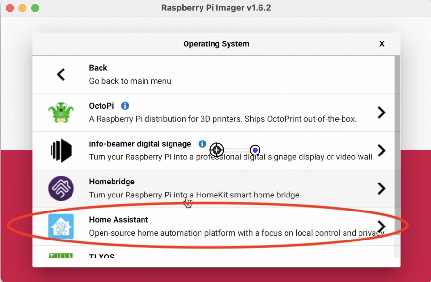
Task: Select the info-beamer digital signage title
Action: 140,144
